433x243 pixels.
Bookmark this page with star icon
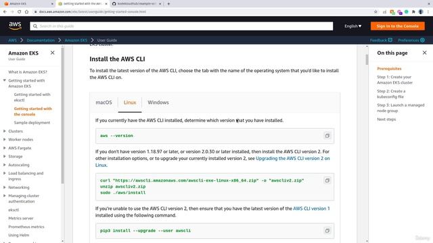click(375, 11)
